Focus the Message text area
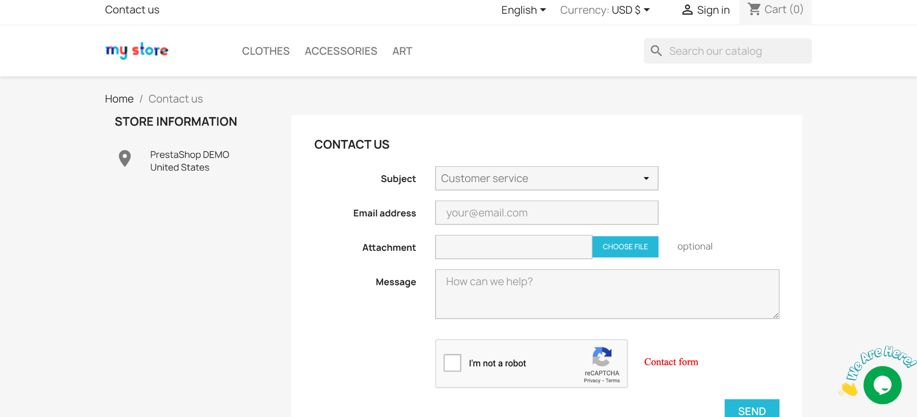The height and width of the screenshot is (417, 917). [607, 294]
